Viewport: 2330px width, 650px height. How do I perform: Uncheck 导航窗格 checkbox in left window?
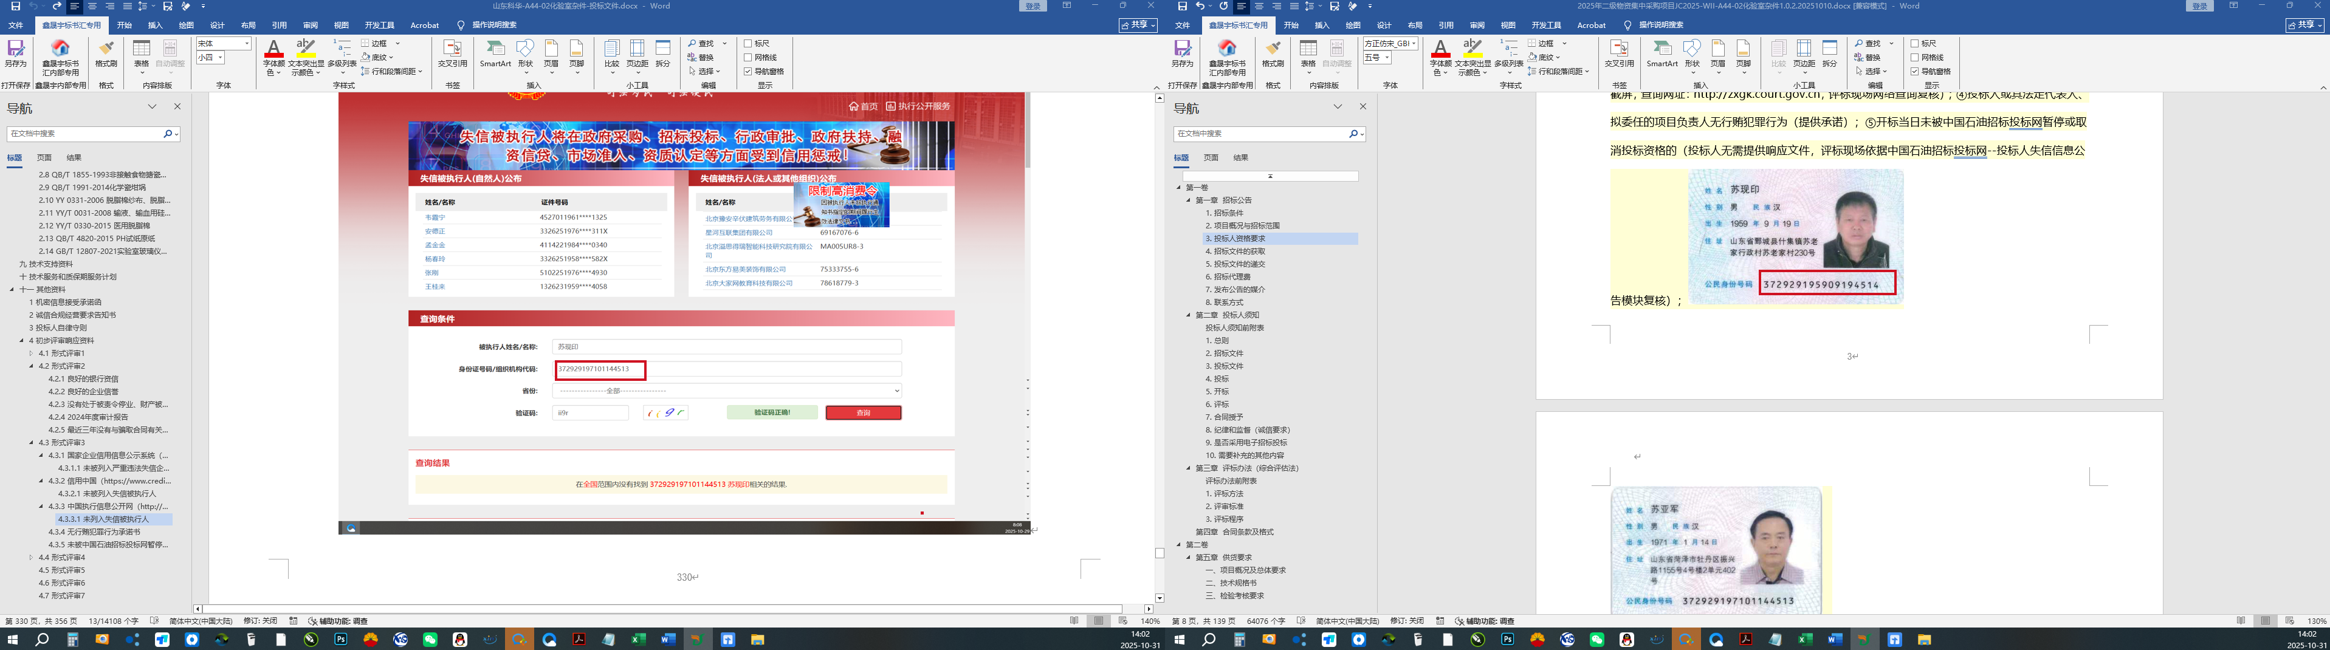pyautogui.click(x=748, y=72)
